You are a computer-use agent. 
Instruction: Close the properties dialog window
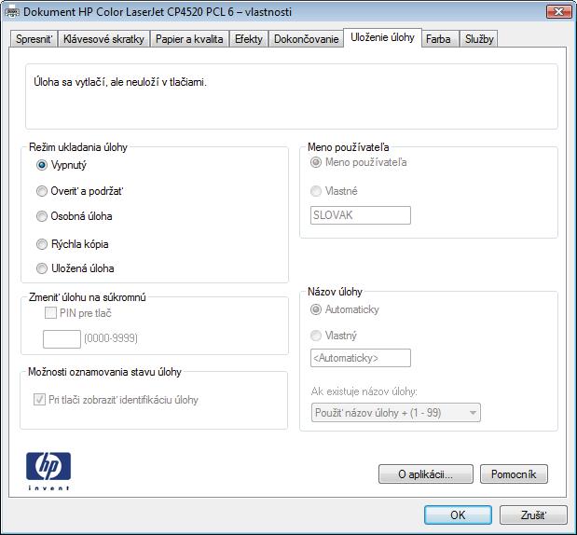tap(558, 12)
